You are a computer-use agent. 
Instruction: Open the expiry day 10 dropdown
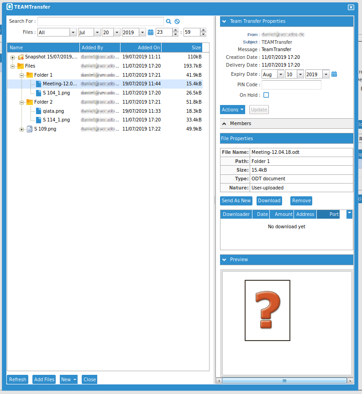point(300,74)
